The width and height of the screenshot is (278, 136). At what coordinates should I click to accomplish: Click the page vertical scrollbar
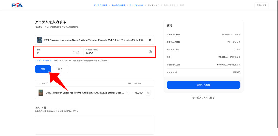click(277, 64)
